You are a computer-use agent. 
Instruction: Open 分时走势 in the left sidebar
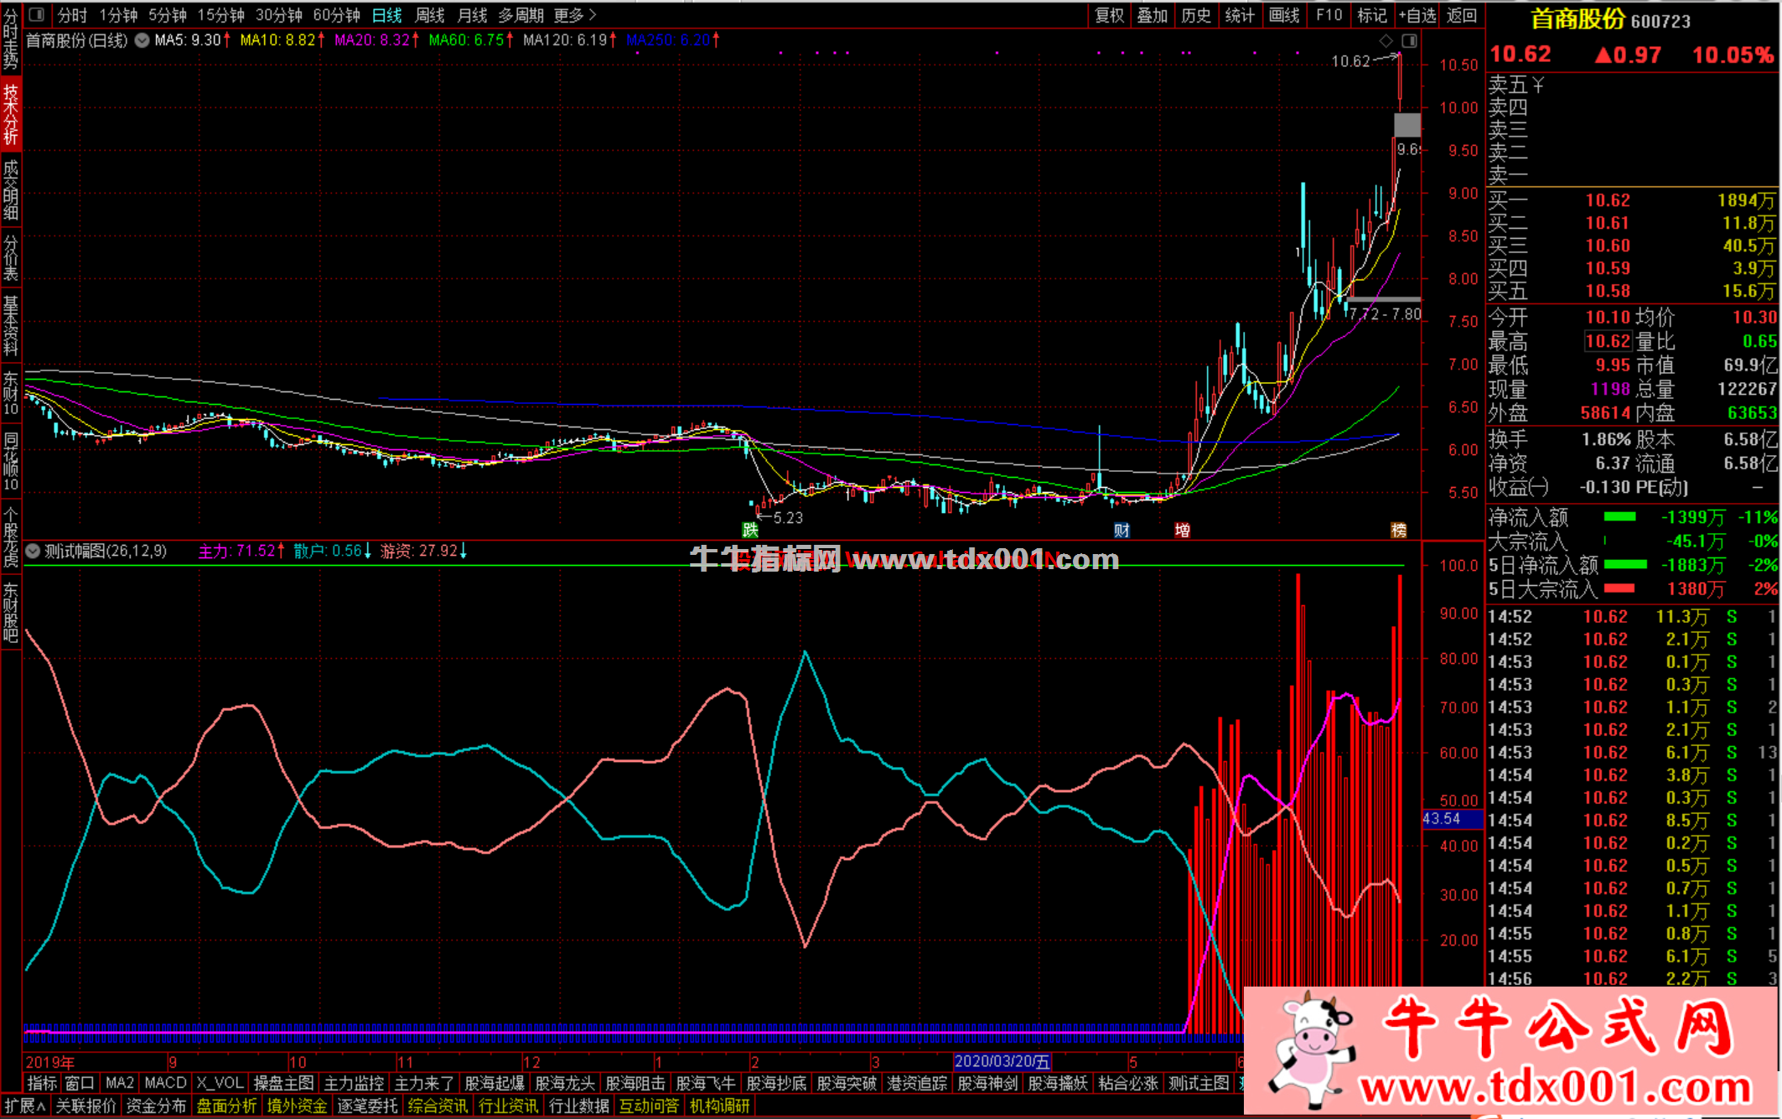point(10,39)
